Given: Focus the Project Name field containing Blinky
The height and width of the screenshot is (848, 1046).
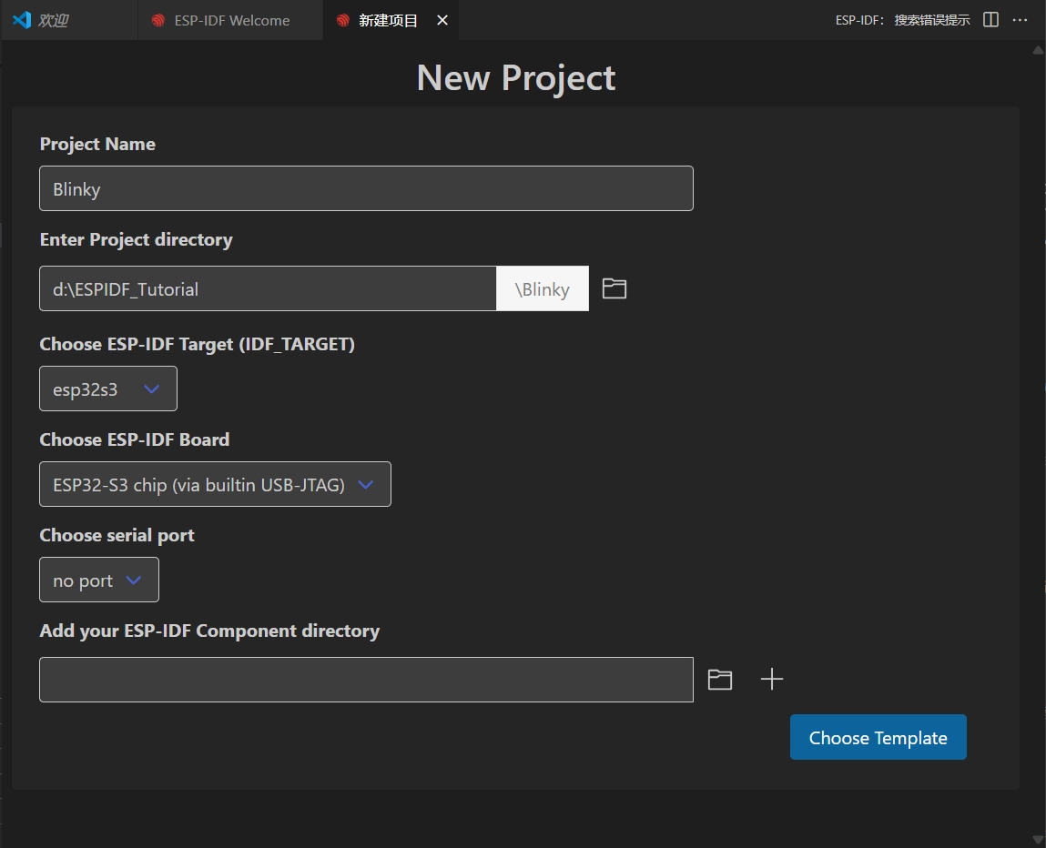Looking at the screenshot, I should coord(366,189).
